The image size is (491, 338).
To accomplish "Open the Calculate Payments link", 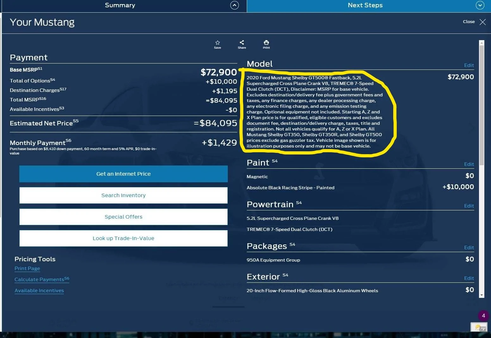I will pos(42,279).
